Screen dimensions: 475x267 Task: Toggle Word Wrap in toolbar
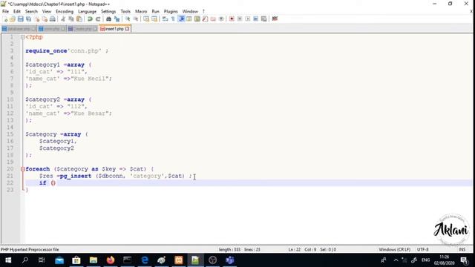click(165, 19)
